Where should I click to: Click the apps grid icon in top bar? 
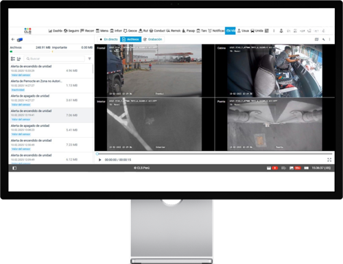(267, 31)
